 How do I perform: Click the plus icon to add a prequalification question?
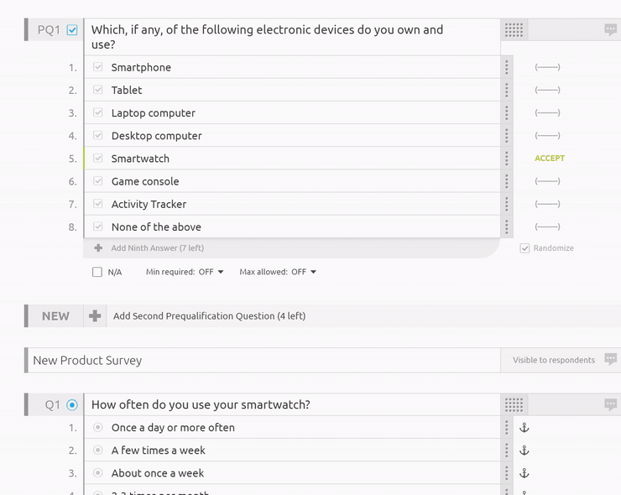[x=95, y=316]
